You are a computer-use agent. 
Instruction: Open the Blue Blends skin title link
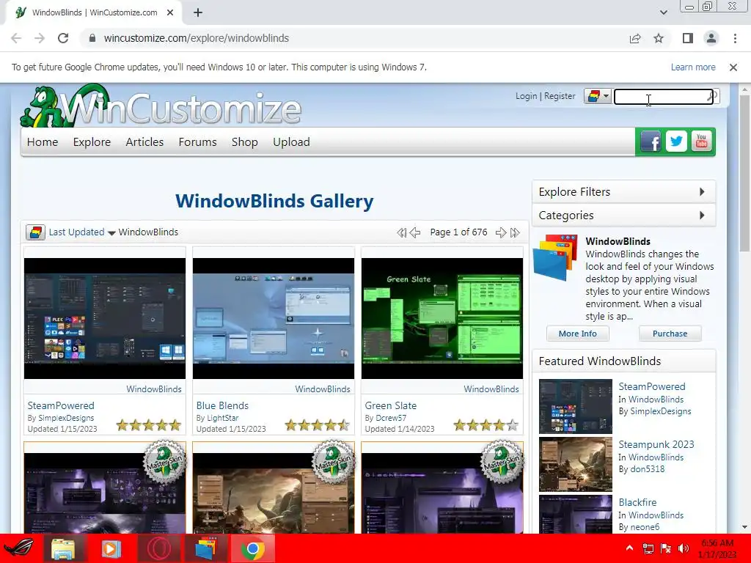coord(222,405)
